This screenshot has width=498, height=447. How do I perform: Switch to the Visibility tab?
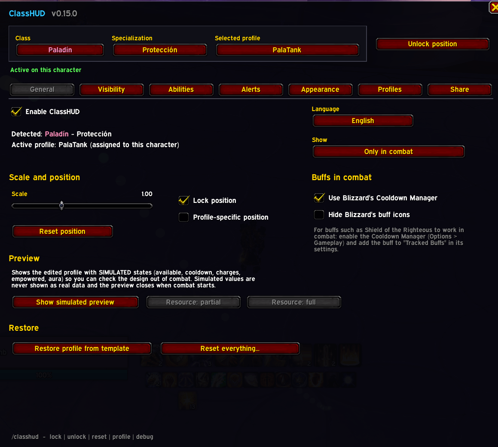coord(111,89)
